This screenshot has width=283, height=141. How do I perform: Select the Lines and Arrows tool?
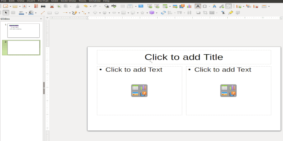[x=65, y=13]
